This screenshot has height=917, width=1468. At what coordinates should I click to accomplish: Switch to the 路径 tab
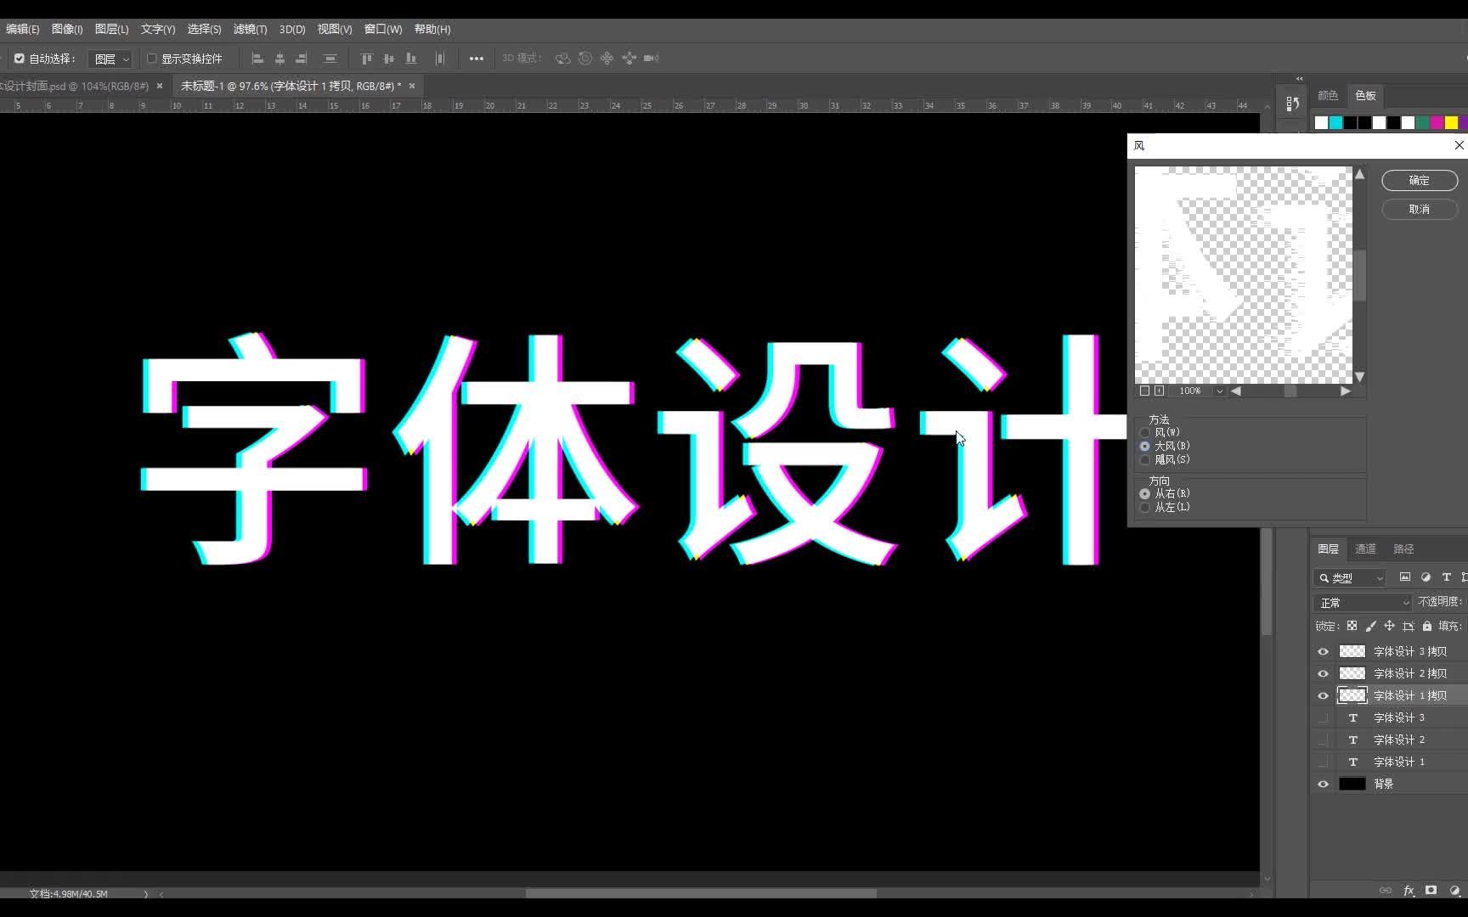tap(1403, 549)
